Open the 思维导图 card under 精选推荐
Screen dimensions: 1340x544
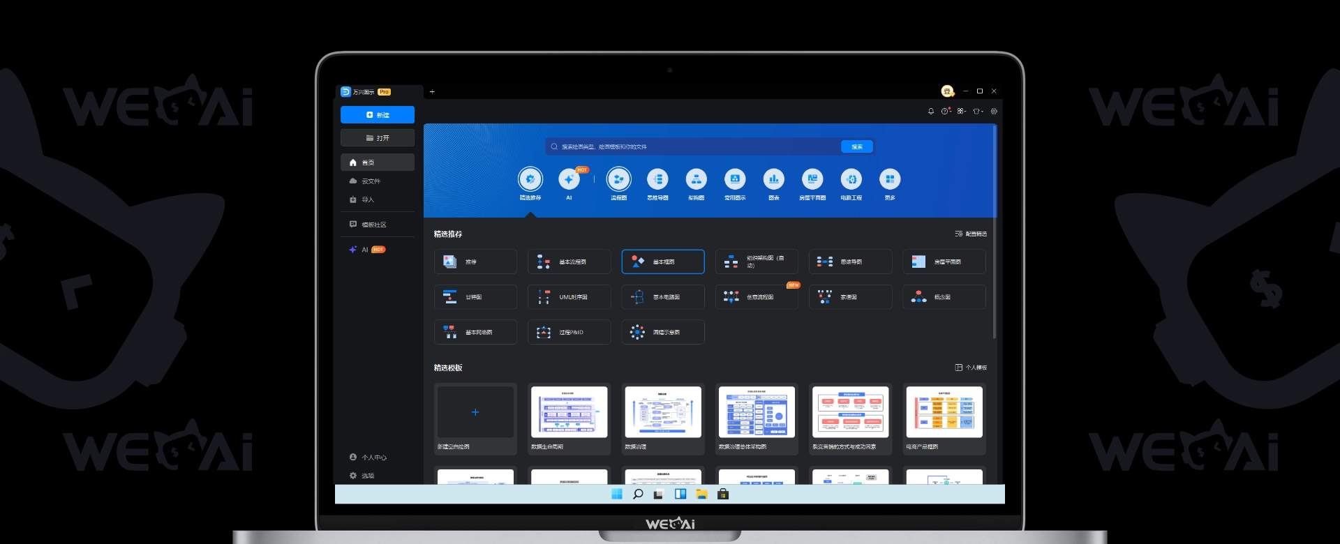850,262
